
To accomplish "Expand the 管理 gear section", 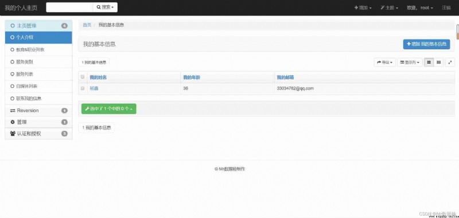I will 38,122.
